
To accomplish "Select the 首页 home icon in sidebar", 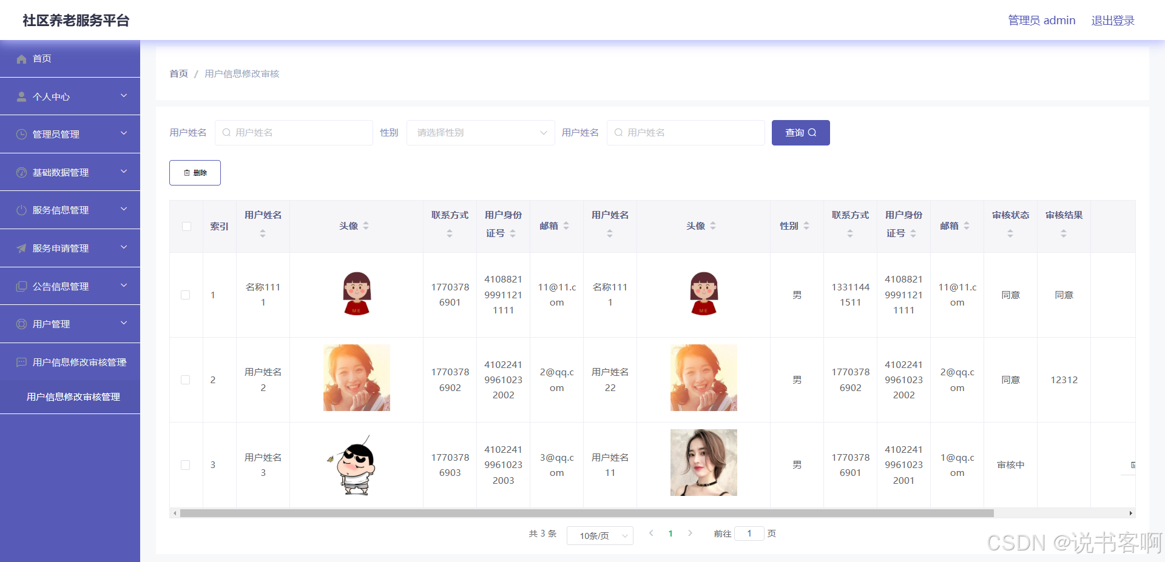I will click(x=22, y=58).
